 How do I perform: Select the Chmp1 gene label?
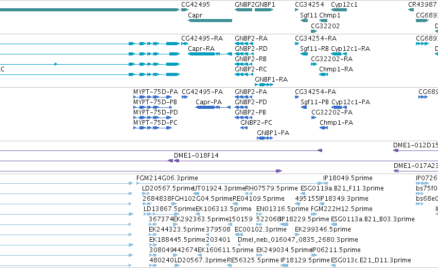[329, 15]
